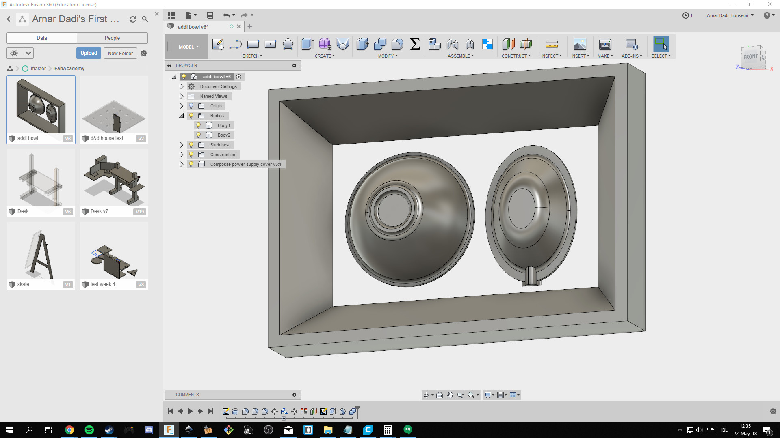Click the Create Sketch icon
780x438 pixels.
click(x=218, y=44)
